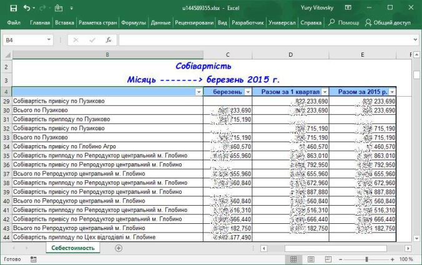Screen dimensions: 422x265
Task: Open the Формулы ribbon tab
Action: click(134, 22)
